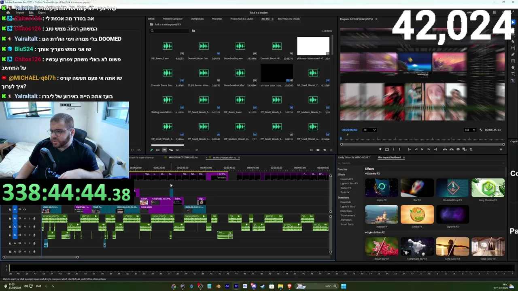The image size is (518, 291).
Task: Step forward one frame in Program monitor
Action: point(429,149)
